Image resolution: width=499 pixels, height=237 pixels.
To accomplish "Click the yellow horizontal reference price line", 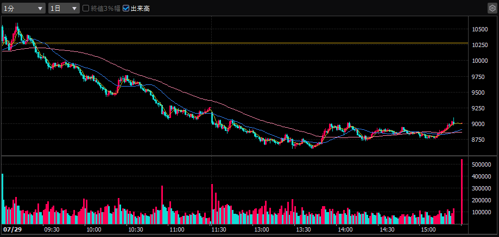I will [x=235, y=43].
